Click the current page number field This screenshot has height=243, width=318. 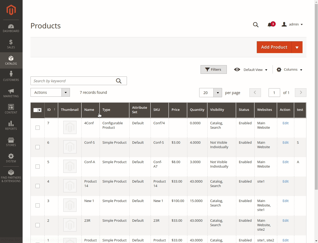point(274,92)
